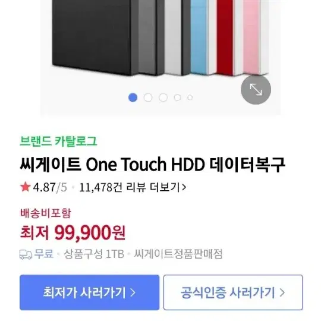Select the black hard drive in image
Image resolution: width=321 pixels, height=321 pixels.
pos(92,35)
